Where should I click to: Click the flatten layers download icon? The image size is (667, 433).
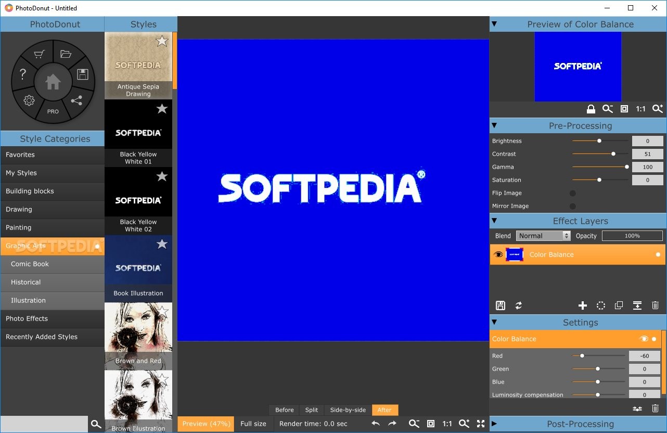637,305
